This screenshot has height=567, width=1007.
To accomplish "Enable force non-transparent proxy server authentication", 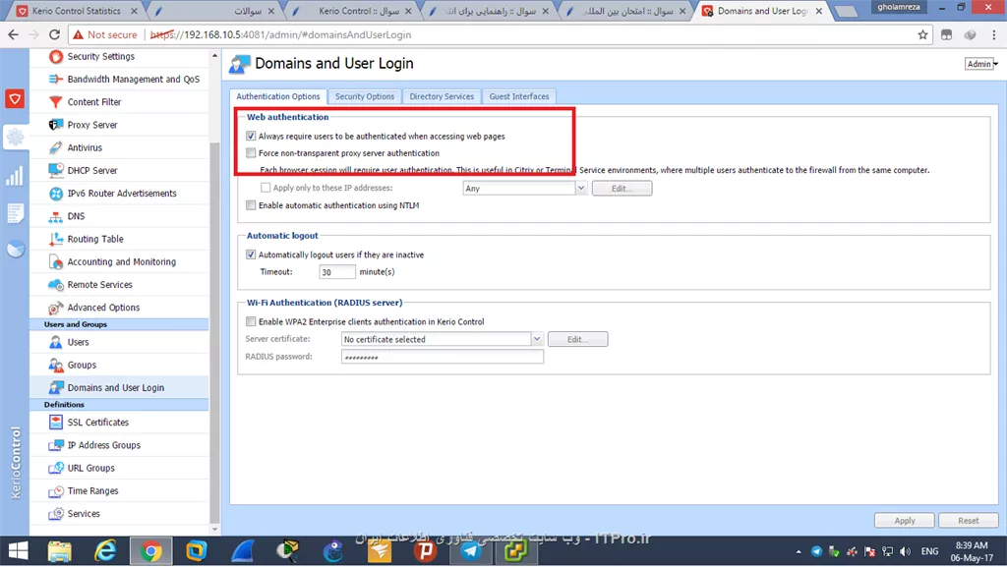I will (x=251, y=153).
